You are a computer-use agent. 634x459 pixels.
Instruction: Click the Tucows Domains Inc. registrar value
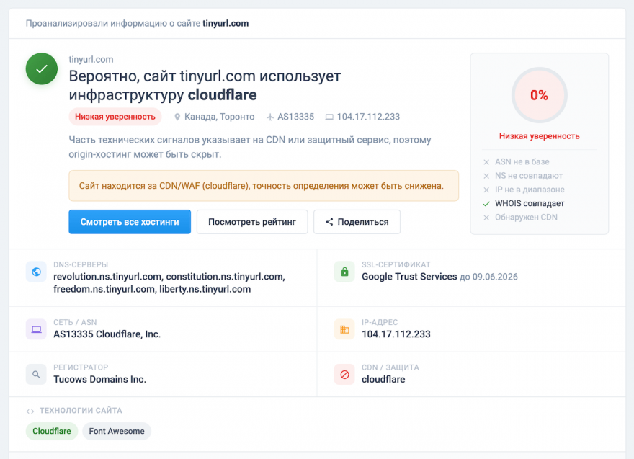[x=100, y=379]
